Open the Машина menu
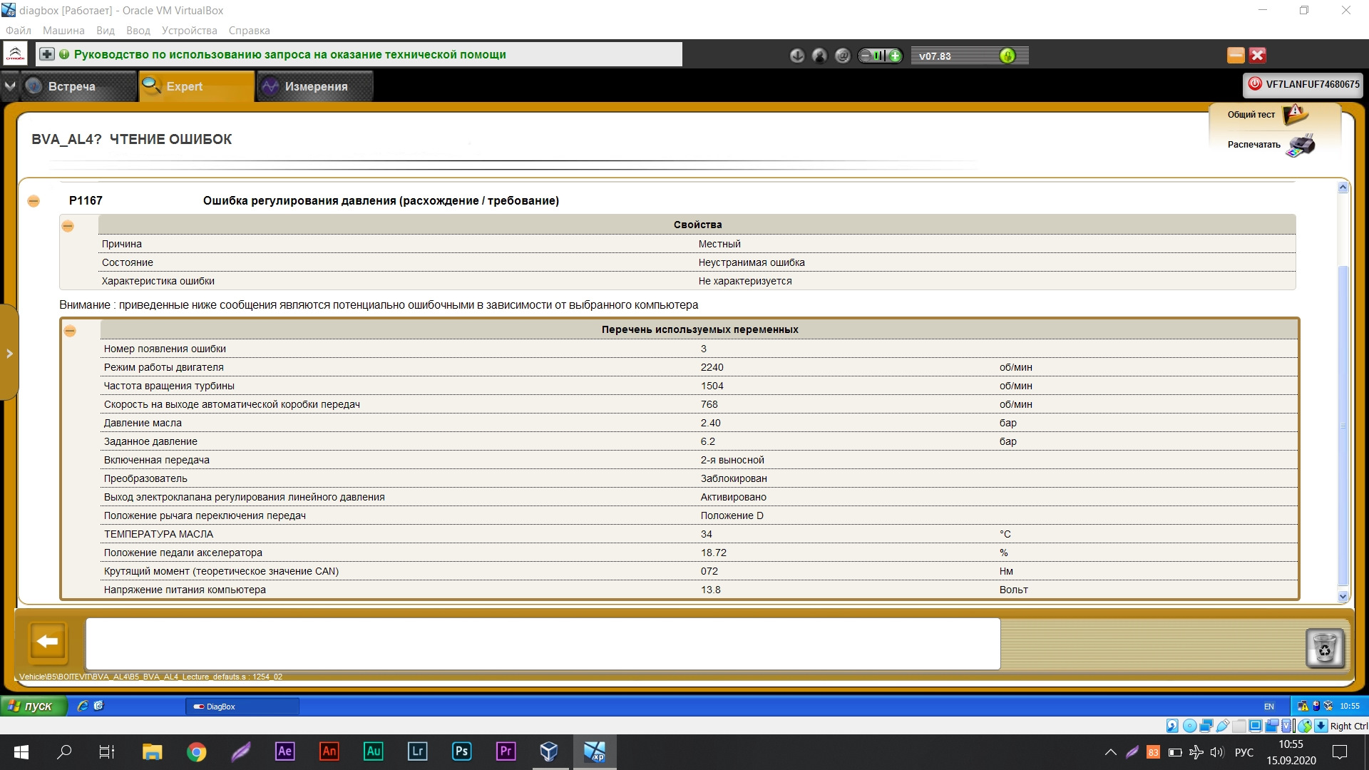Screen dimensions: 1369x770 [x=63, y=31]
